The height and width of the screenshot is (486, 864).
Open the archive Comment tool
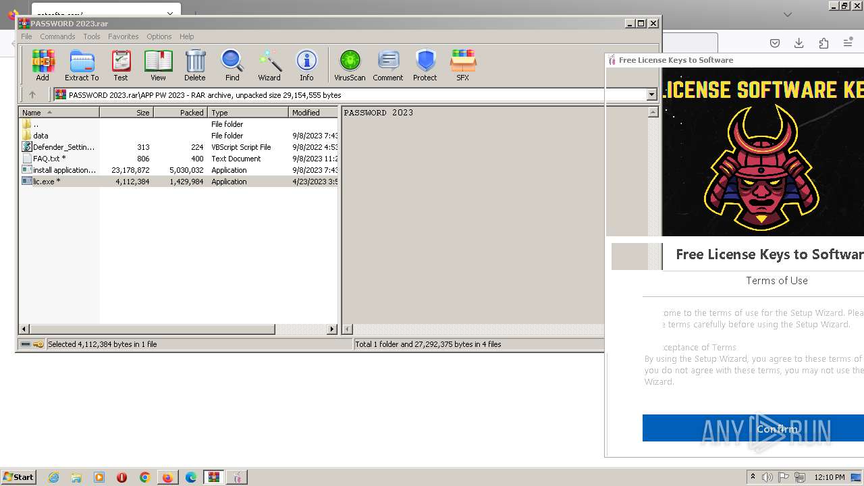point(388,65)
